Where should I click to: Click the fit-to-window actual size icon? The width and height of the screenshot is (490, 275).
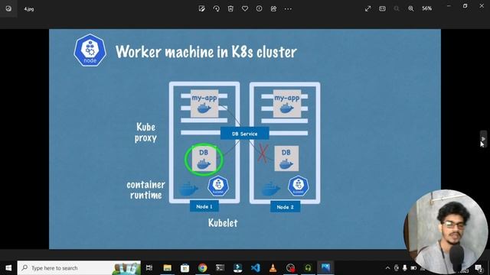[382, 8]
